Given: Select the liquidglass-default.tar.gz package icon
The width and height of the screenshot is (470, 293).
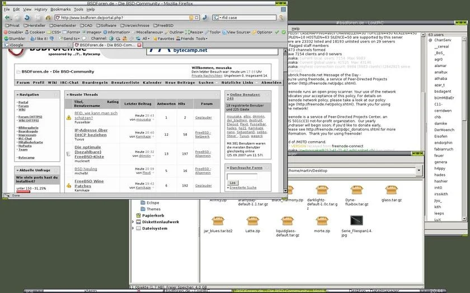Looking at the screenshot, I should tap(288, 221).
